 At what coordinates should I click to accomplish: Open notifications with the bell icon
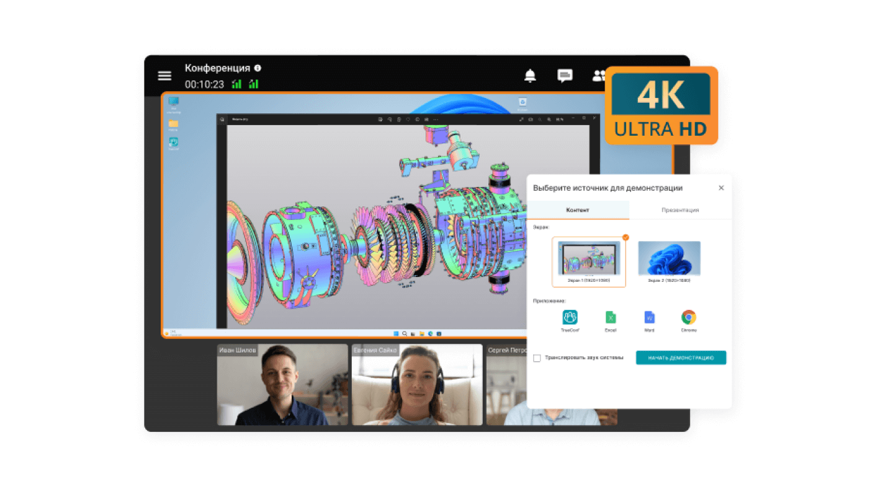click(530, 76)
